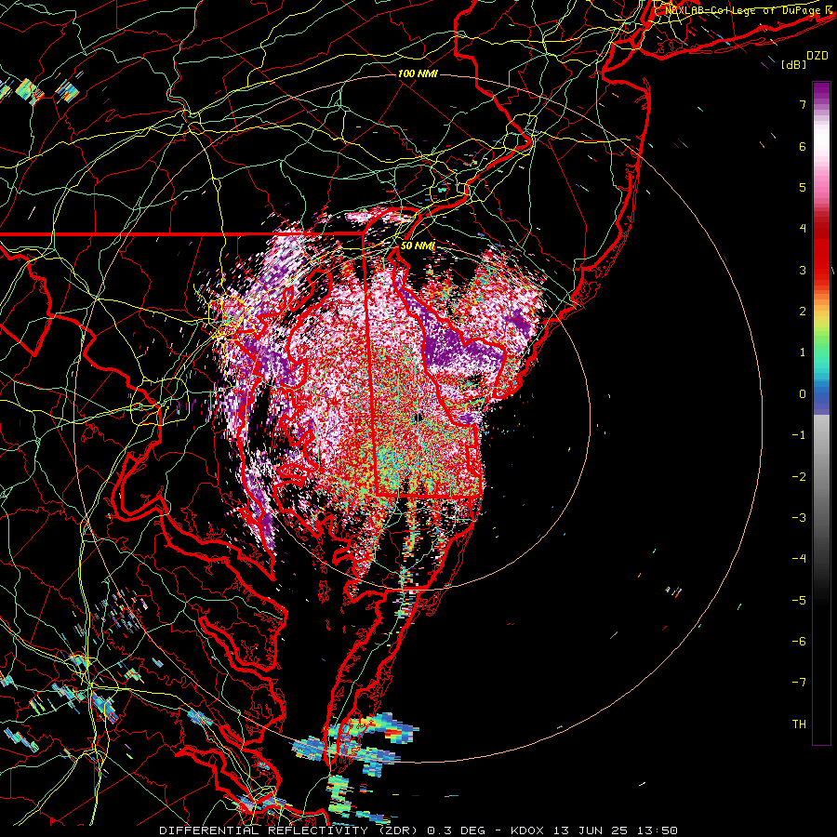Viewport: 837px width, 837px height.
Task: Select the 2 dB scale label
Action: tap(803, 312)
